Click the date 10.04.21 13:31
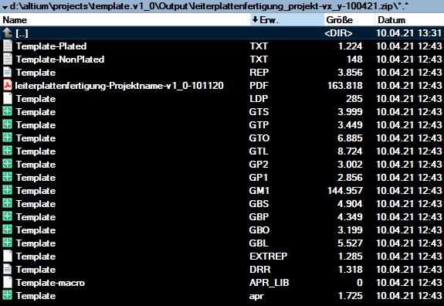Viewport: 444px width, 306px height. [x=409, y=33]
